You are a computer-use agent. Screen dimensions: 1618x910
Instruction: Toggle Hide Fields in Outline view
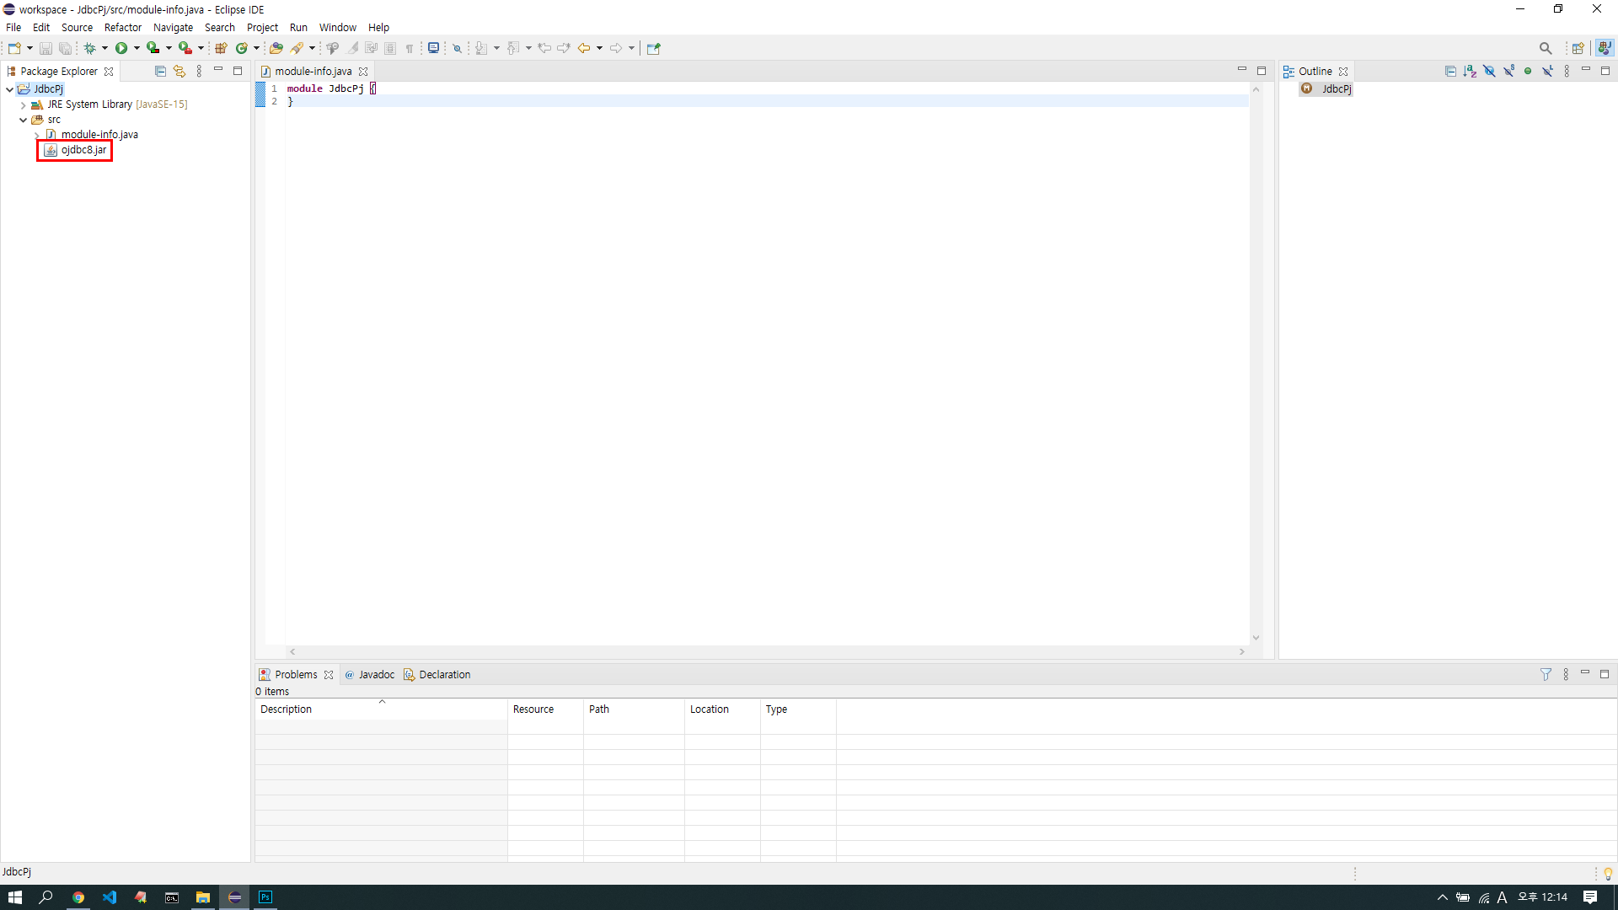tap(1489, 71)
